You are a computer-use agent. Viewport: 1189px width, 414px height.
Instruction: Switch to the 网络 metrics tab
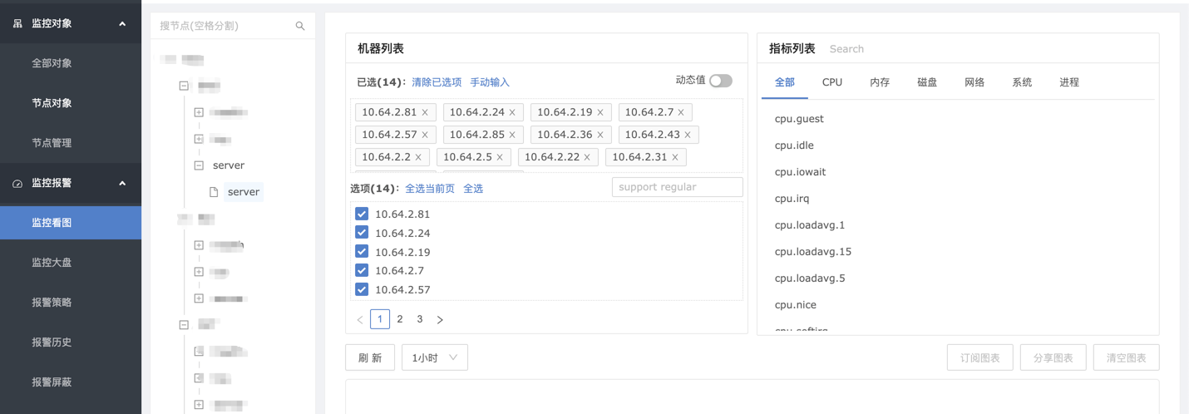click(x=974, y=82)
